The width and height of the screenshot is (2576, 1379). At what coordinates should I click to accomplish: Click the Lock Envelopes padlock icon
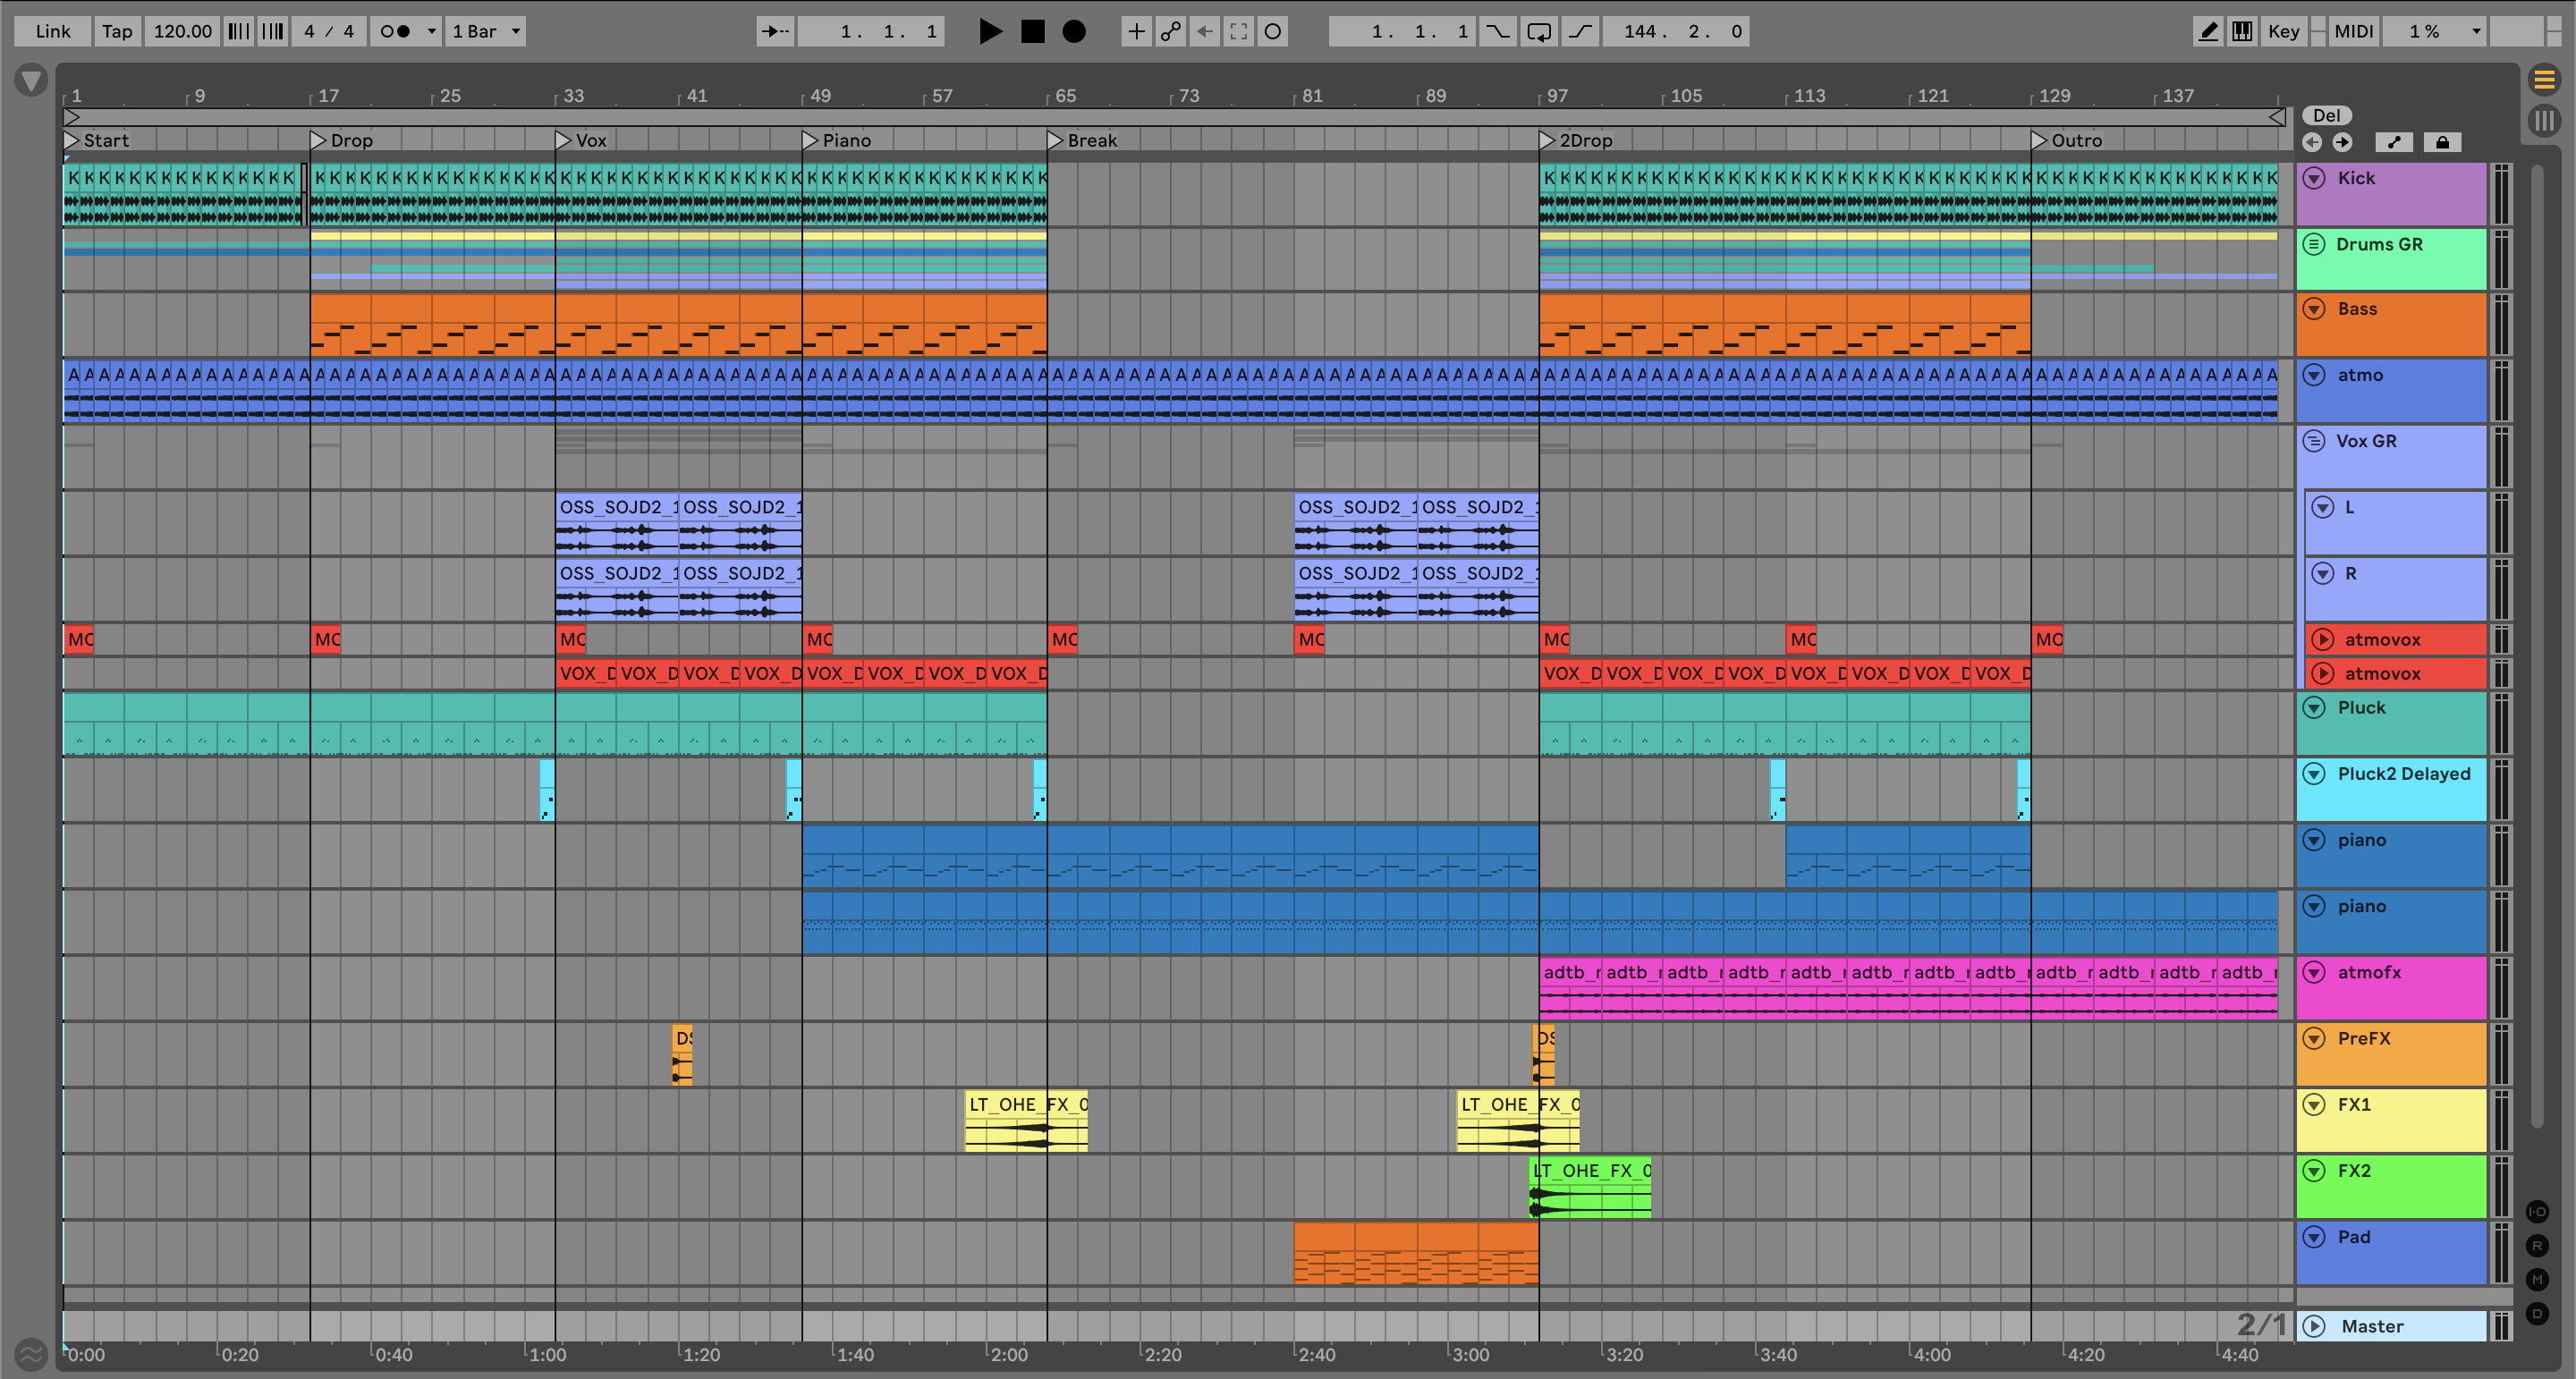coord(2442,142)
